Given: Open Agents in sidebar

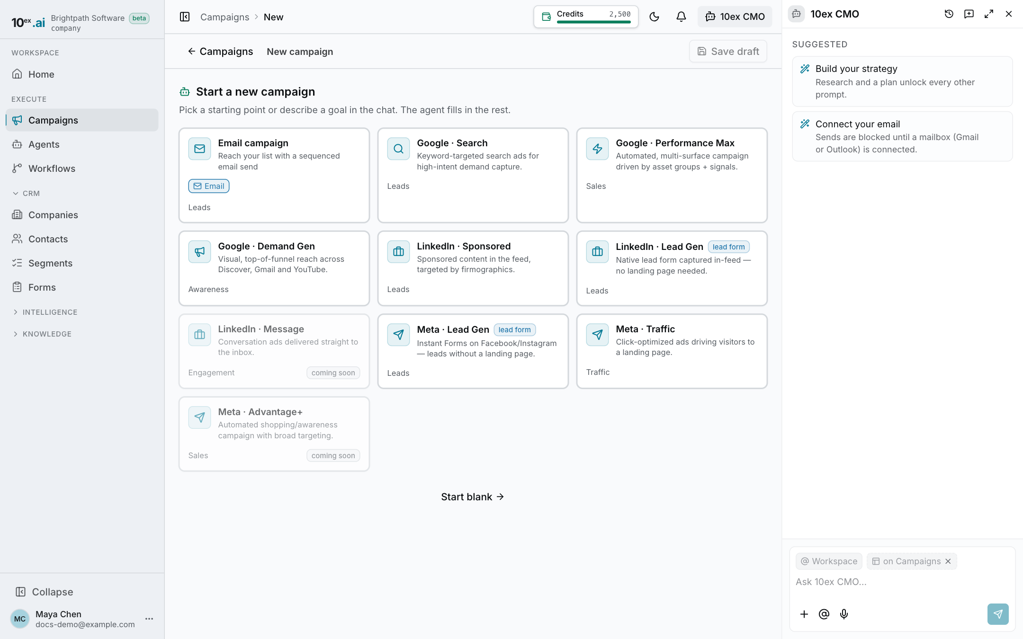Looking at the screenshot, I should click(82, 144).
